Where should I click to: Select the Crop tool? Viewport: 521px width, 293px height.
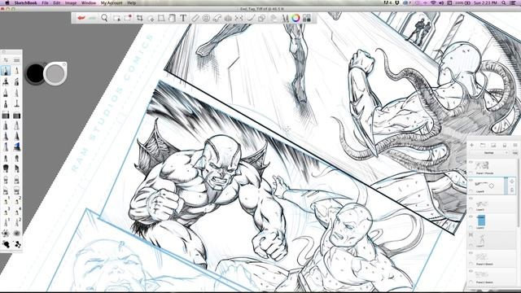(x=139, y=18)
